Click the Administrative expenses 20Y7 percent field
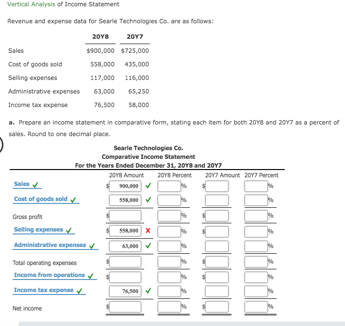Image resolution: width=345 pixels, height=326 pixels. tap(256, 246)
